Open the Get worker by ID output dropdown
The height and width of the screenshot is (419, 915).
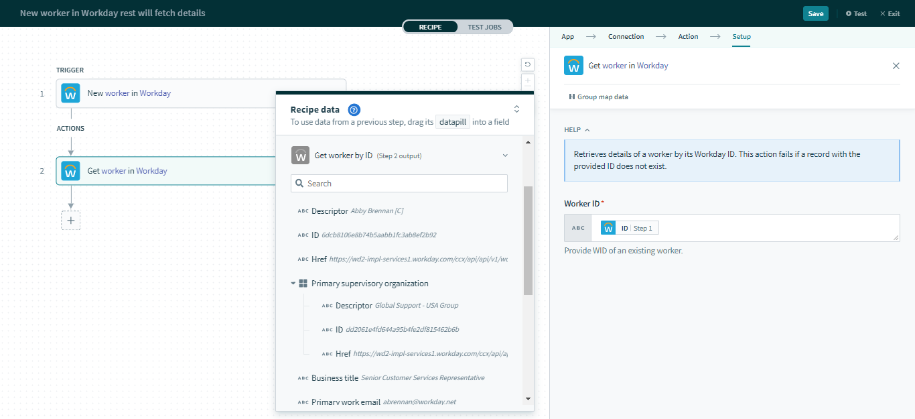tap(505, 155)
